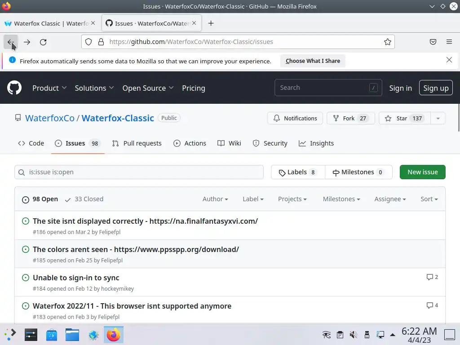Click the Sign up button

pyautogui.click(x=436, y=88)
